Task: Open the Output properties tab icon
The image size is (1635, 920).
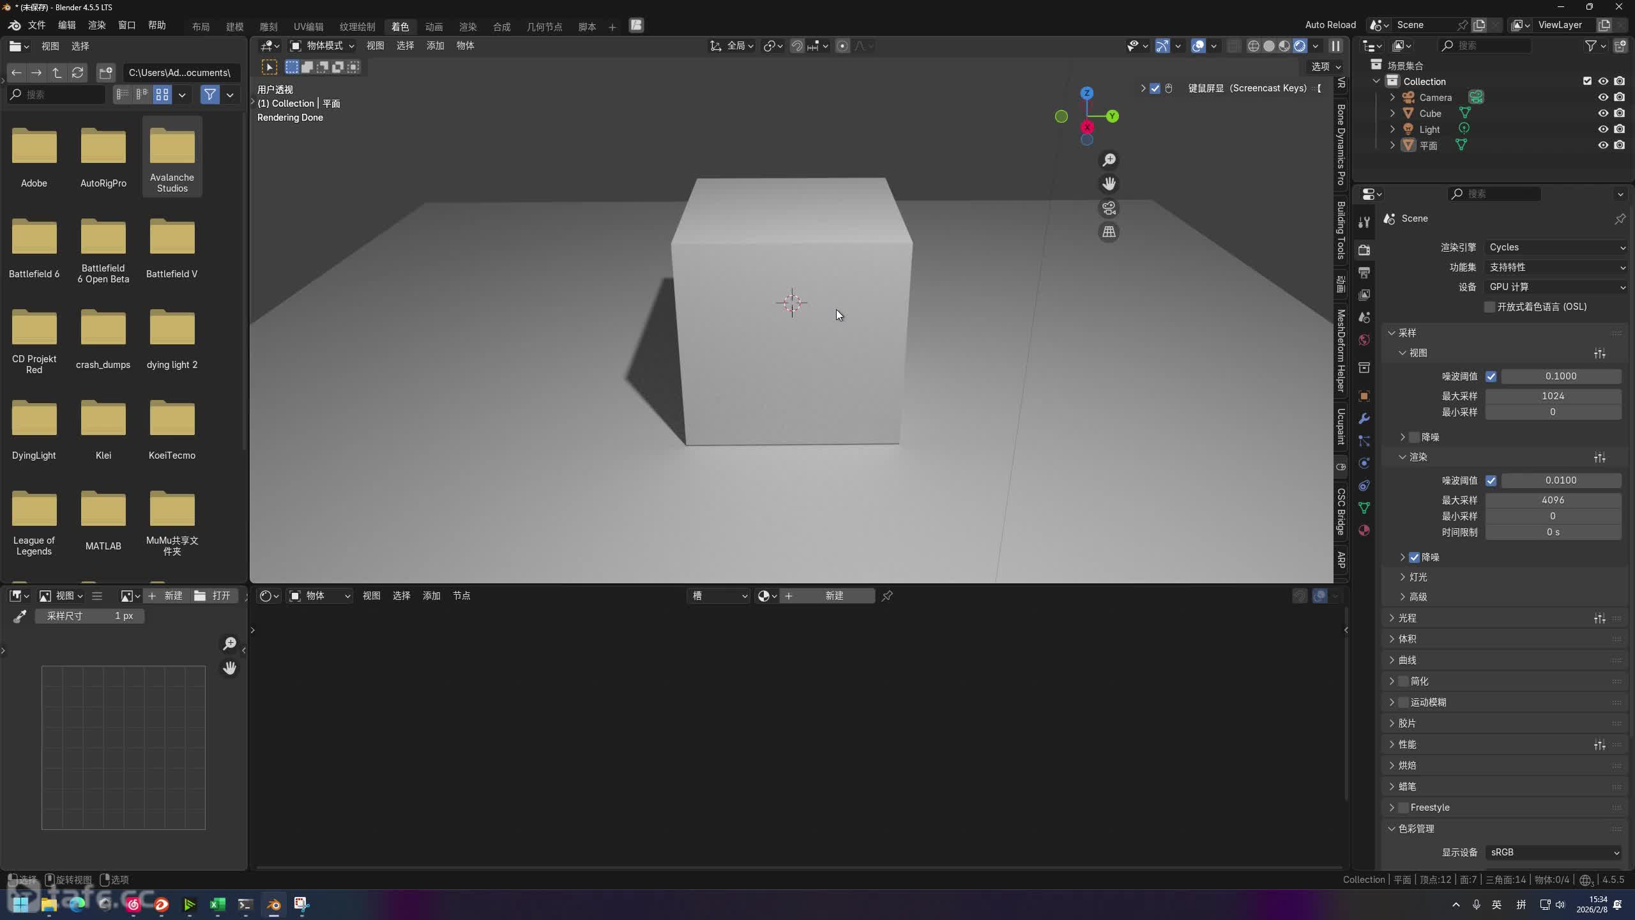Action: (1364, 273)
